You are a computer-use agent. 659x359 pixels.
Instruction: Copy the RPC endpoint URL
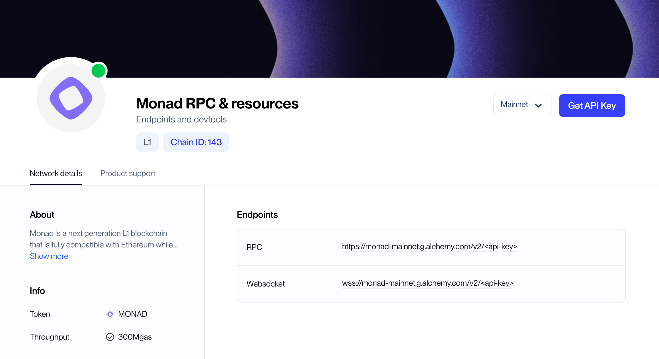(x=429, y=247)
